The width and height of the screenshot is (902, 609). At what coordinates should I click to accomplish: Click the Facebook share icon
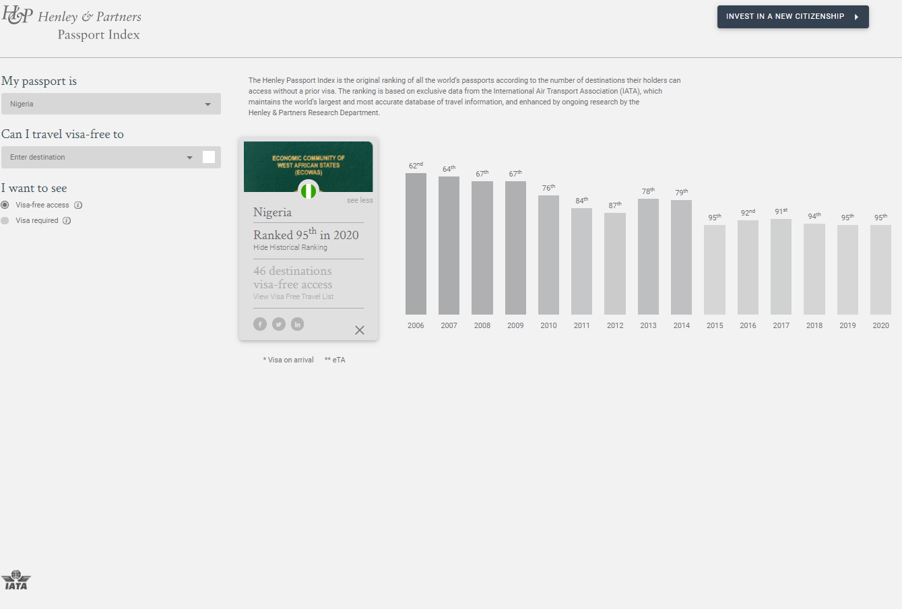tap(260, 324)
